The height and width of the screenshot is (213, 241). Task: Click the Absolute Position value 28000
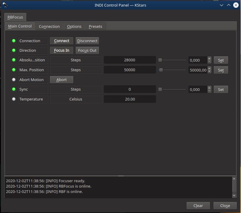coord(130,60)
